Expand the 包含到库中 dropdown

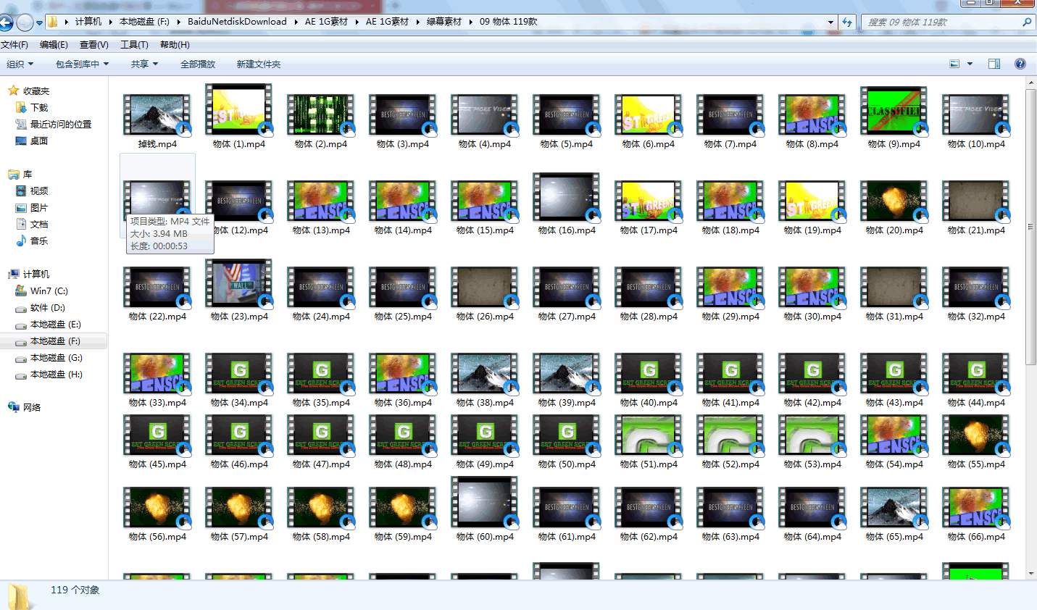[82, 64]
